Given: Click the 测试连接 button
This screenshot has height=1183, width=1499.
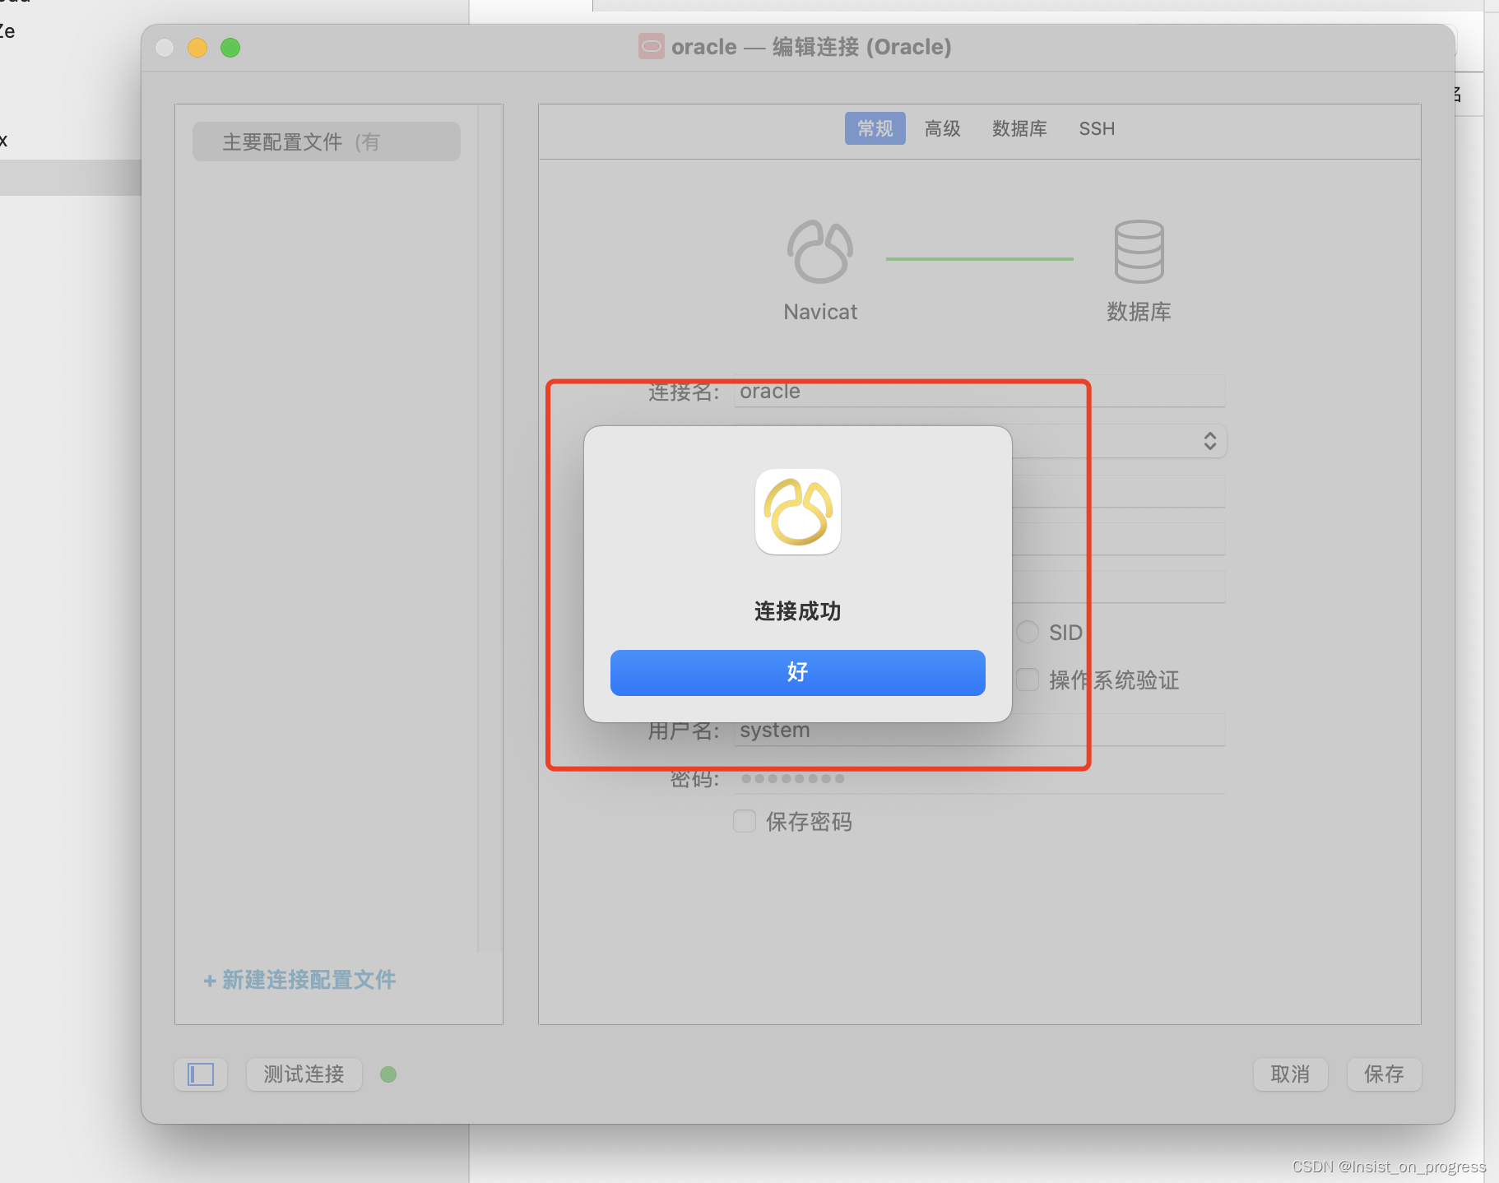Looking at the screenshot, I should (x=304, y=1074).
